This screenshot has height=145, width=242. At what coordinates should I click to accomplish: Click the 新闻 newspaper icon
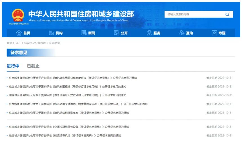84,33
